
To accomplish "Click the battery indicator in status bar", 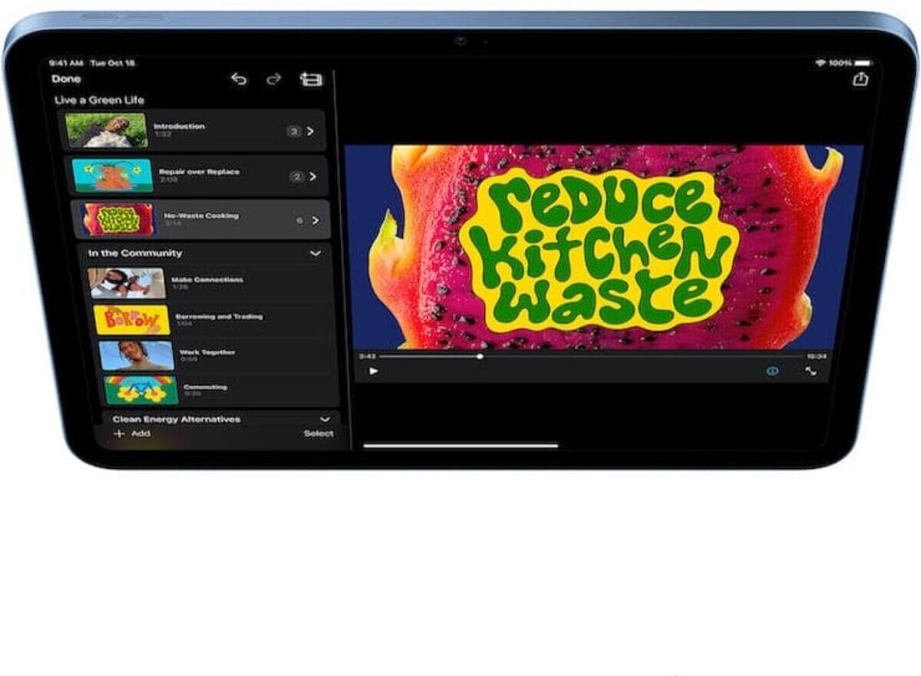I will click(x=863, y=62).
